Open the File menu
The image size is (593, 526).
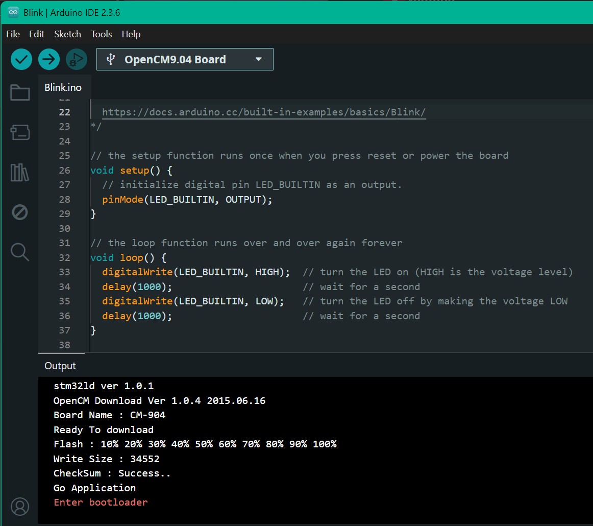(x=13, y=34)
